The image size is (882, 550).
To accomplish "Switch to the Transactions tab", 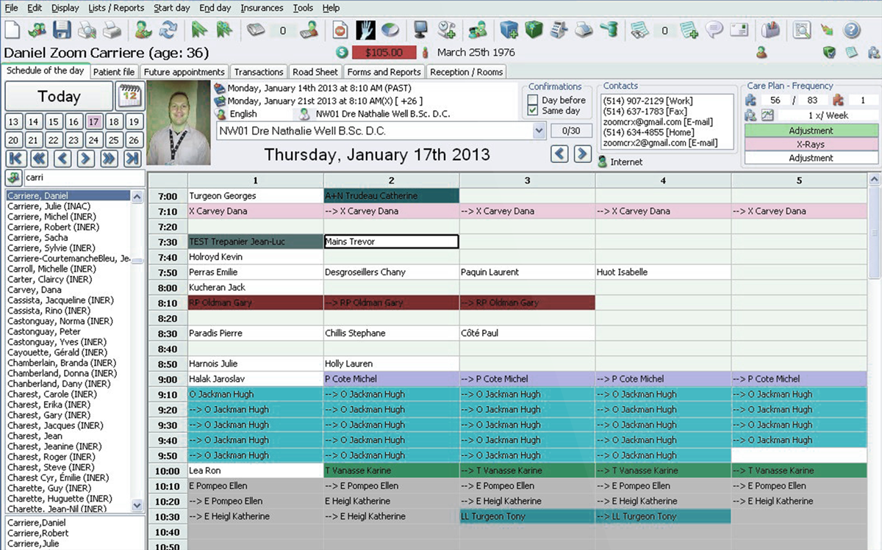I will point(258,72).
